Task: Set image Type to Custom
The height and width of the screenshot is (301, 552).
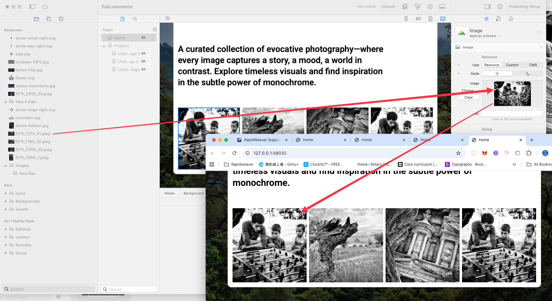Action: (512, 65)
